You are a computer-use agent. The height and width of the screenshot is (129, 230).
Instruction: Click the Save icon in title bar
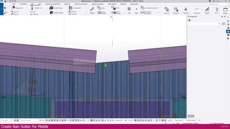5,1
